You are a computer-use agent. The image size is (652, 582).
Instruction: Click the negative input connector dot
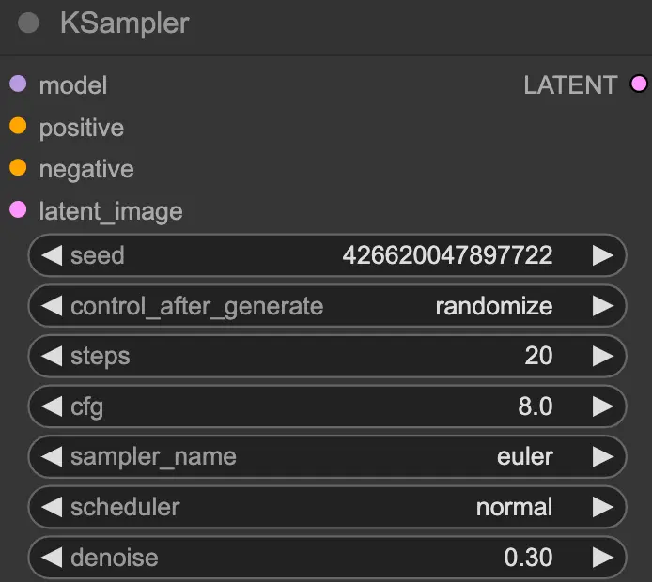pyautogui.click(x=18, y=169)
